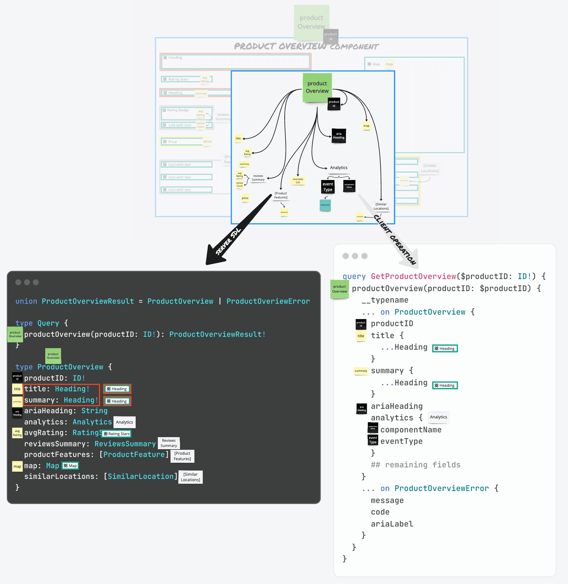
Task: Select the yellow avg Rating sticky in SDL panel
Action: click(x=17, y=433)
